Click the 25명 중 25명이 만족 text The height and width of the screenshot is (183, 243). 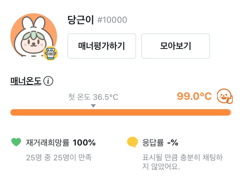(x=59, y=158)
